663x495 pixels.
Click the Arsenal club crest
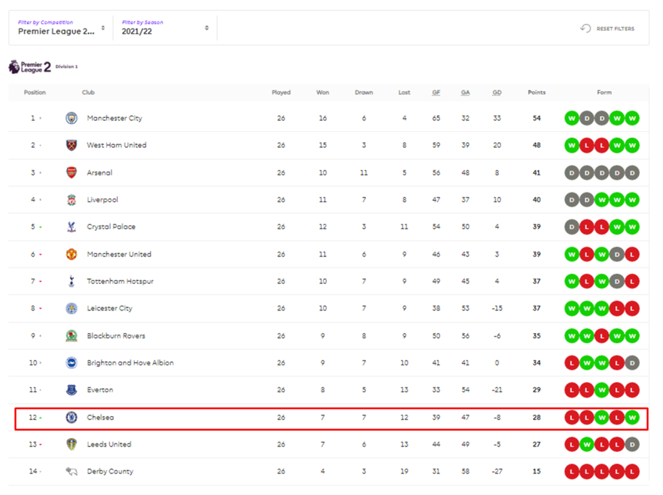pyautogui.click(x=72, y=173)
